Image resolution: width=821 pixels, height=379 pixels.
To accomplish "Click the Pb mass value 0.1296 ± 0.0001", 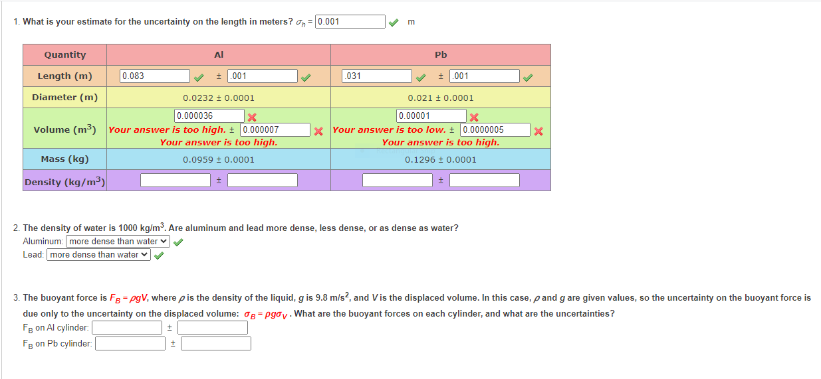I will tap(441, 159).
